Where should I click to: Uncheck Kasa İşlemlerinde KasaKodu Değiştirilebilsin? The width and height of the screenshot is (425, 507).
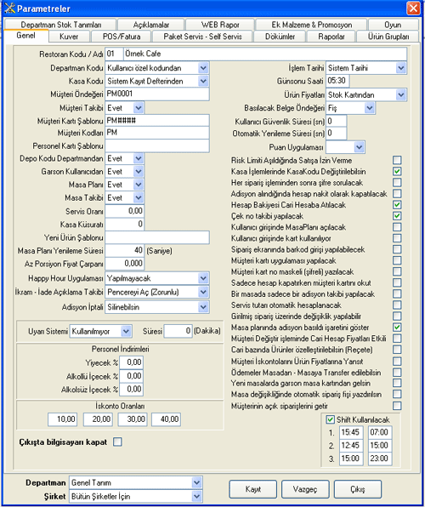397,171
